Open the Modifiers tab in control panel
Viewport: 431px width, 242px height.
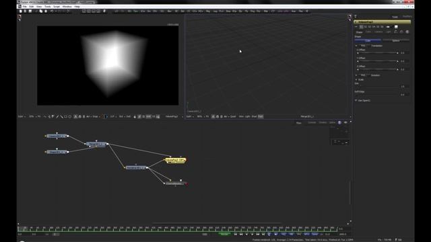[407, 17]
